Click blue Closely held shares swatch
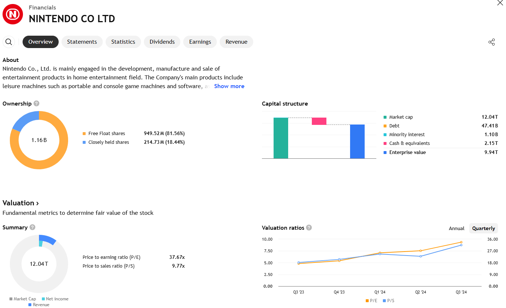This screenshot has height=308, width=506. click(85, 142)
